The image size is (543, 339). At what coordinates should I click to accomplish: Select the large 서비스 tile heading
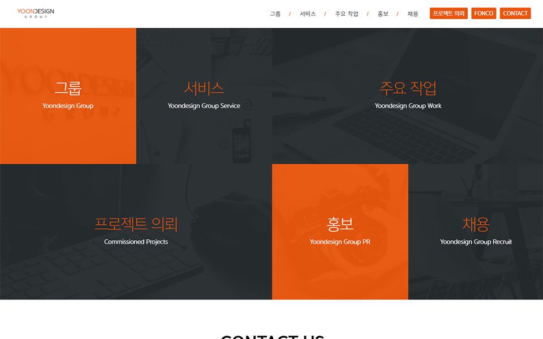point(204,88)
